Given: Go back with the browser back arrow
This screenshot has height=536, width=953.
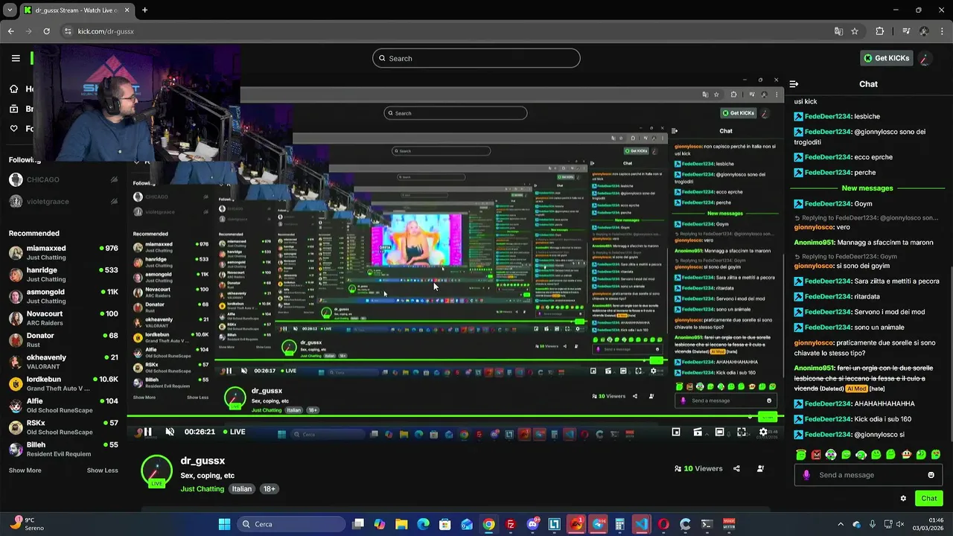Looking at the screenshot, I should [x=11, y=31].
